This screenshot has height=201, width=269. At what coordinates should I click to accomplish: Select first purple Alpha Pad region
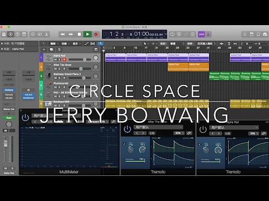pos(115,58)
